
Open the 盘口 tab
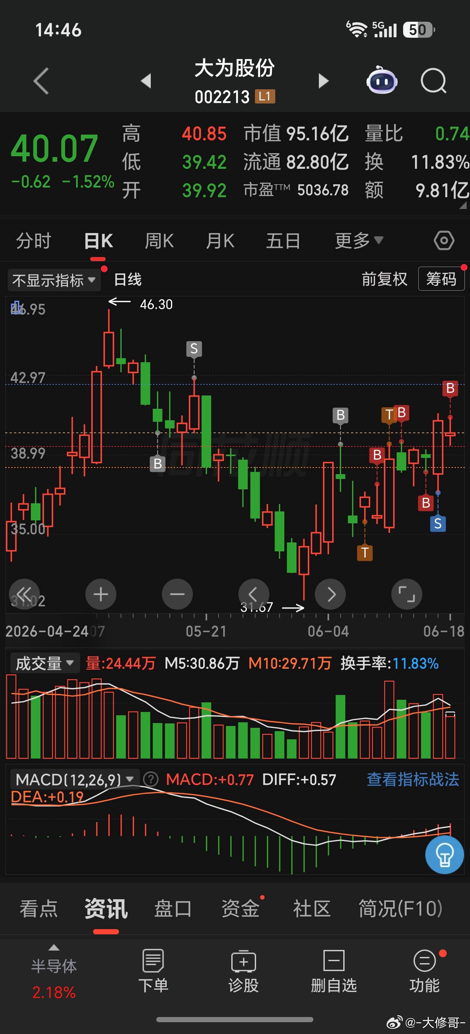[x=173, y=909]
